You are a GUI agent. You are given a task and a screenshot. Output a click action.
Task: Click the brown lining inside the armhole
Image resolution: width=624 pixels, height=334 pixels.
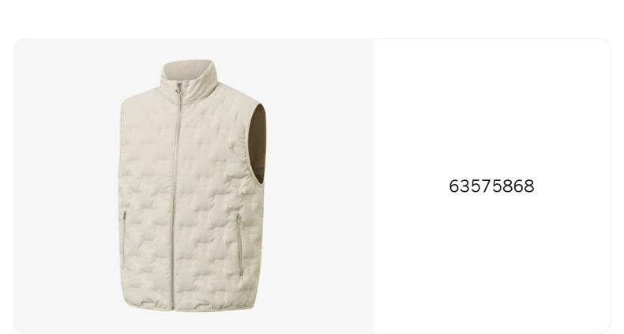(x=258, y=144)
